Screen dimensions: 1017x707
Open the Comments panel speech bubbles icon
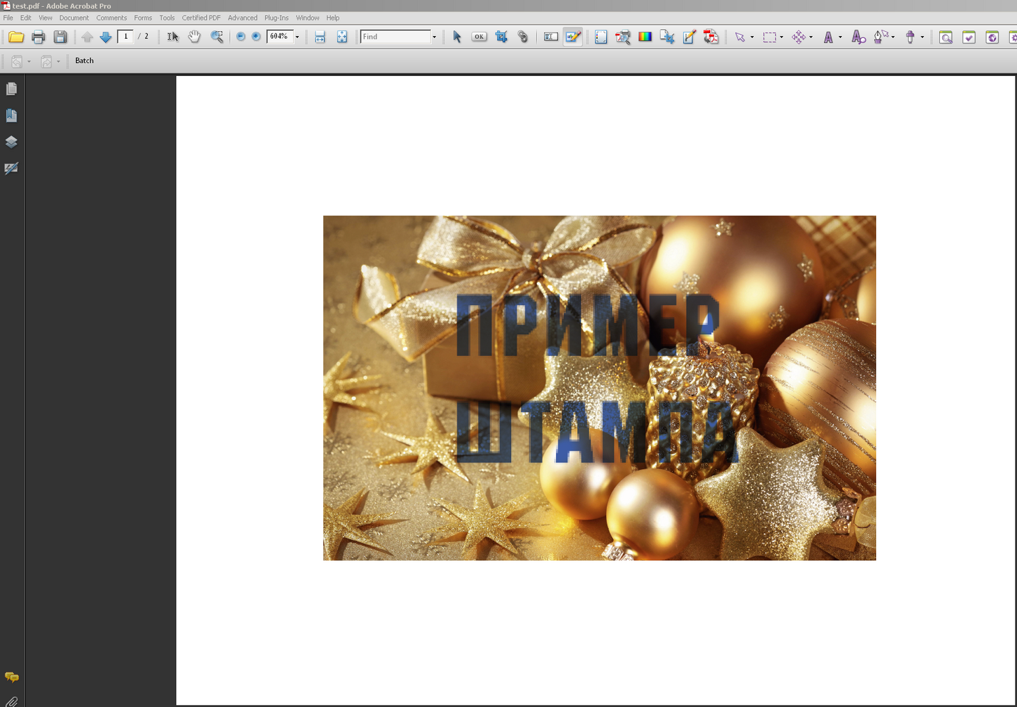tap(12, 677)
